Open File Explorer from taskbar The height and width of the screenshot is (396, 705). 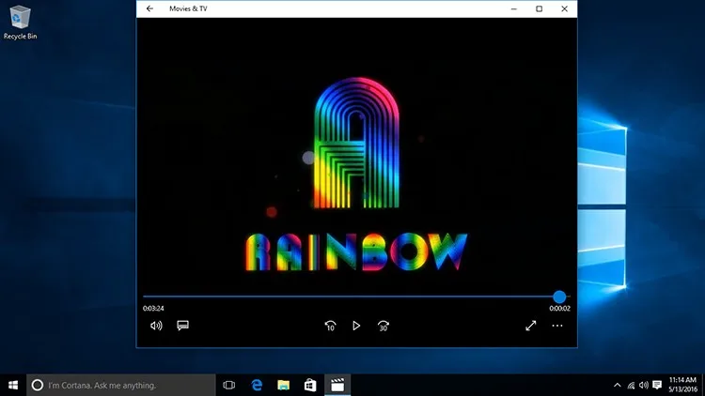pos(283,385)
